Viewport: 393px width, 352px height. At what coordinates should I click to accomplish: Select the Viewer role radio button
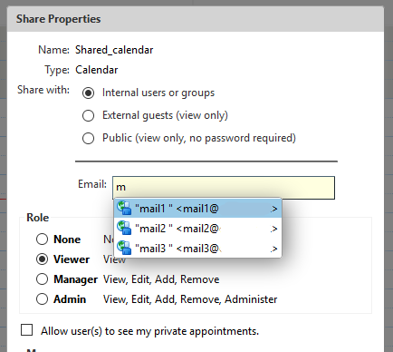click(x=42, y=259)
